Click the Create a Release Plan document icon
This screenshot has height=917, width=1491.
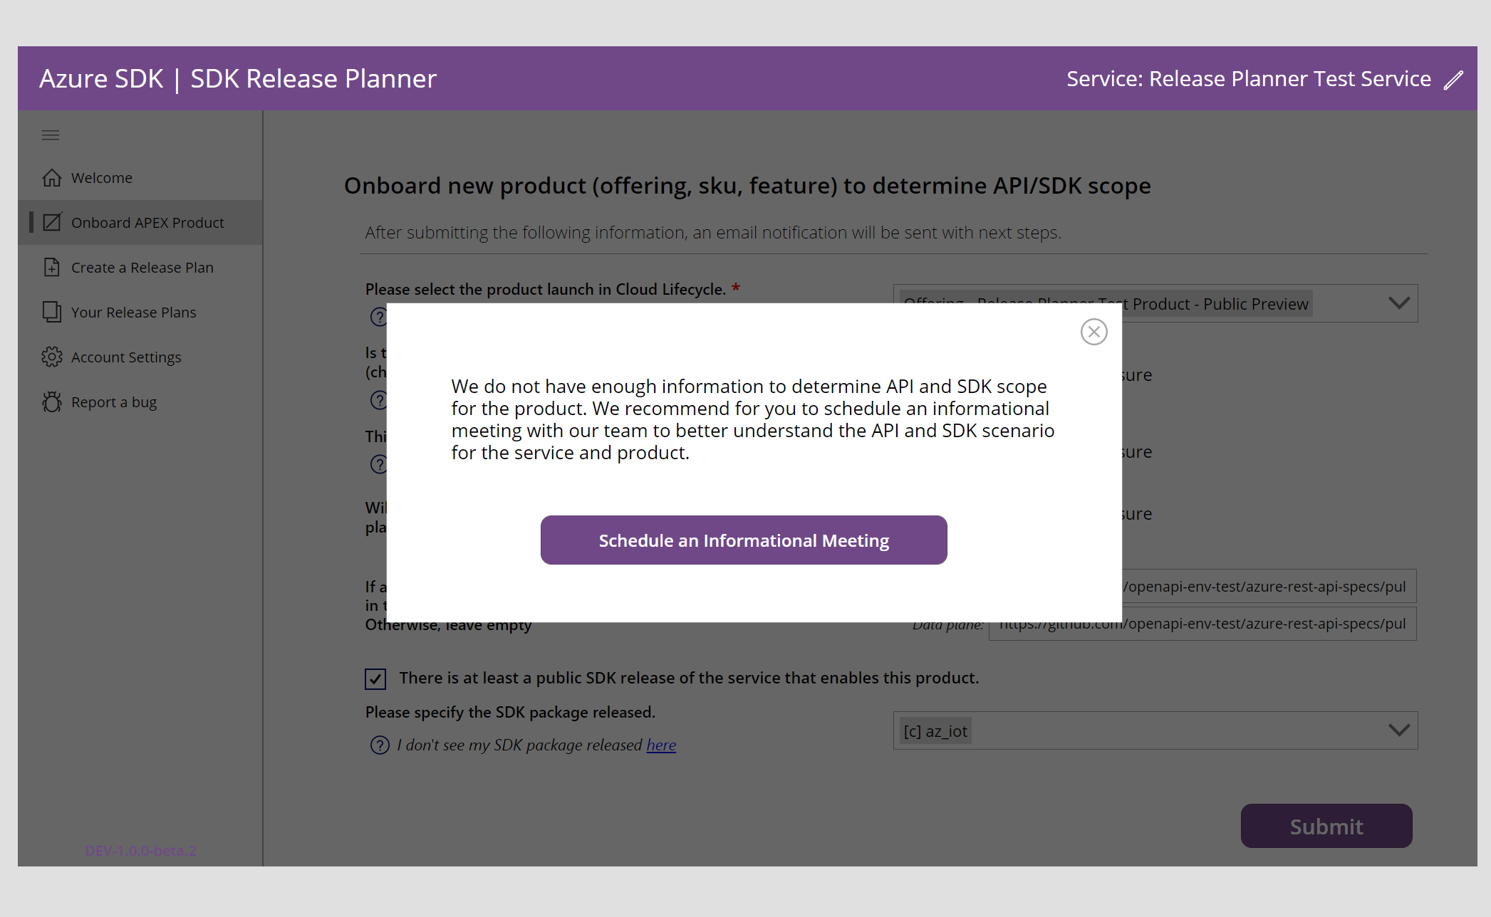52,267
